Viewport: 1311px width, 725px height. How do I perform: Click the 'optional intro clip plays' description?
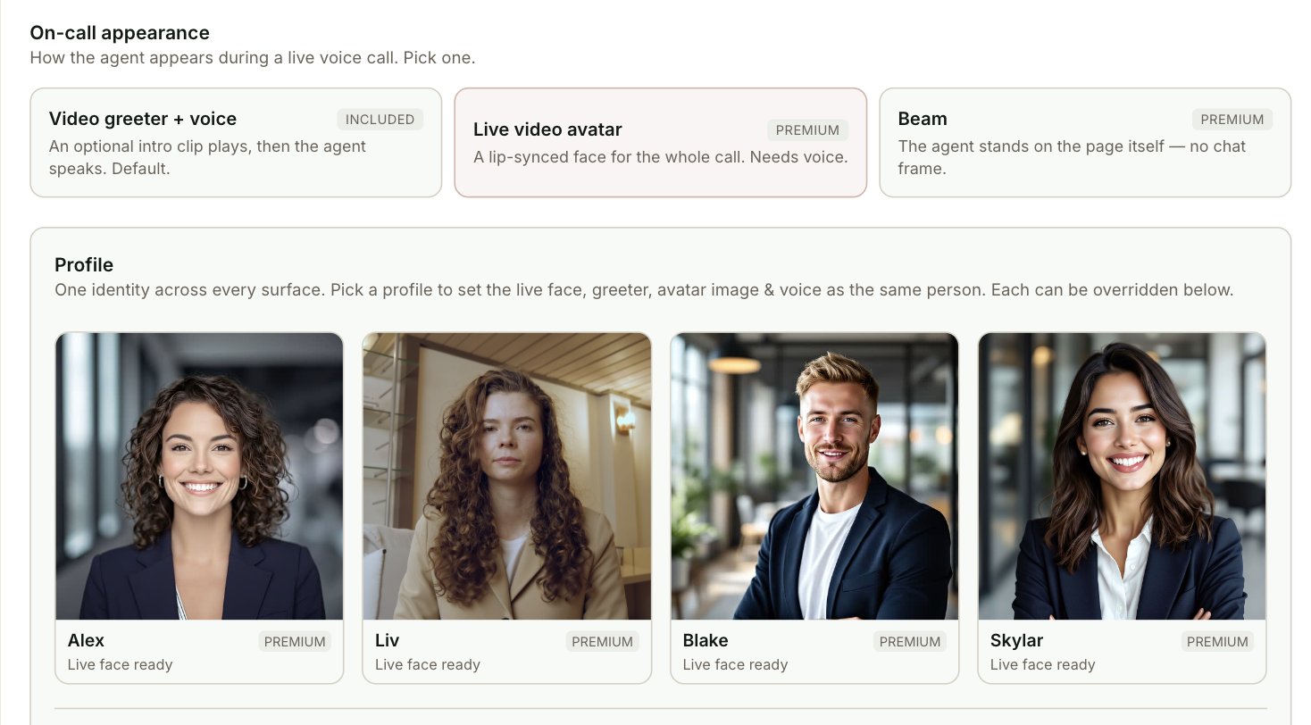pyautogui.click(x=207, y=157)
